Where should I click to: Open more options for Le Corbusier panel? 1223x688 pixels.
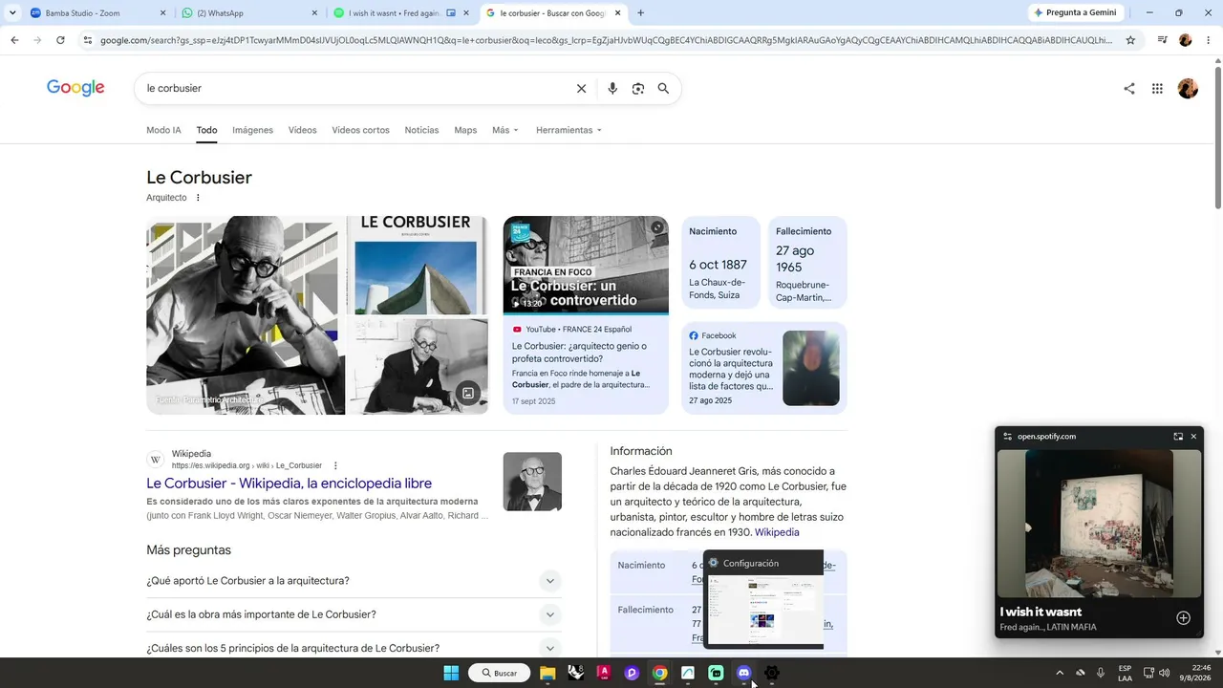click(x=198, y=198)
